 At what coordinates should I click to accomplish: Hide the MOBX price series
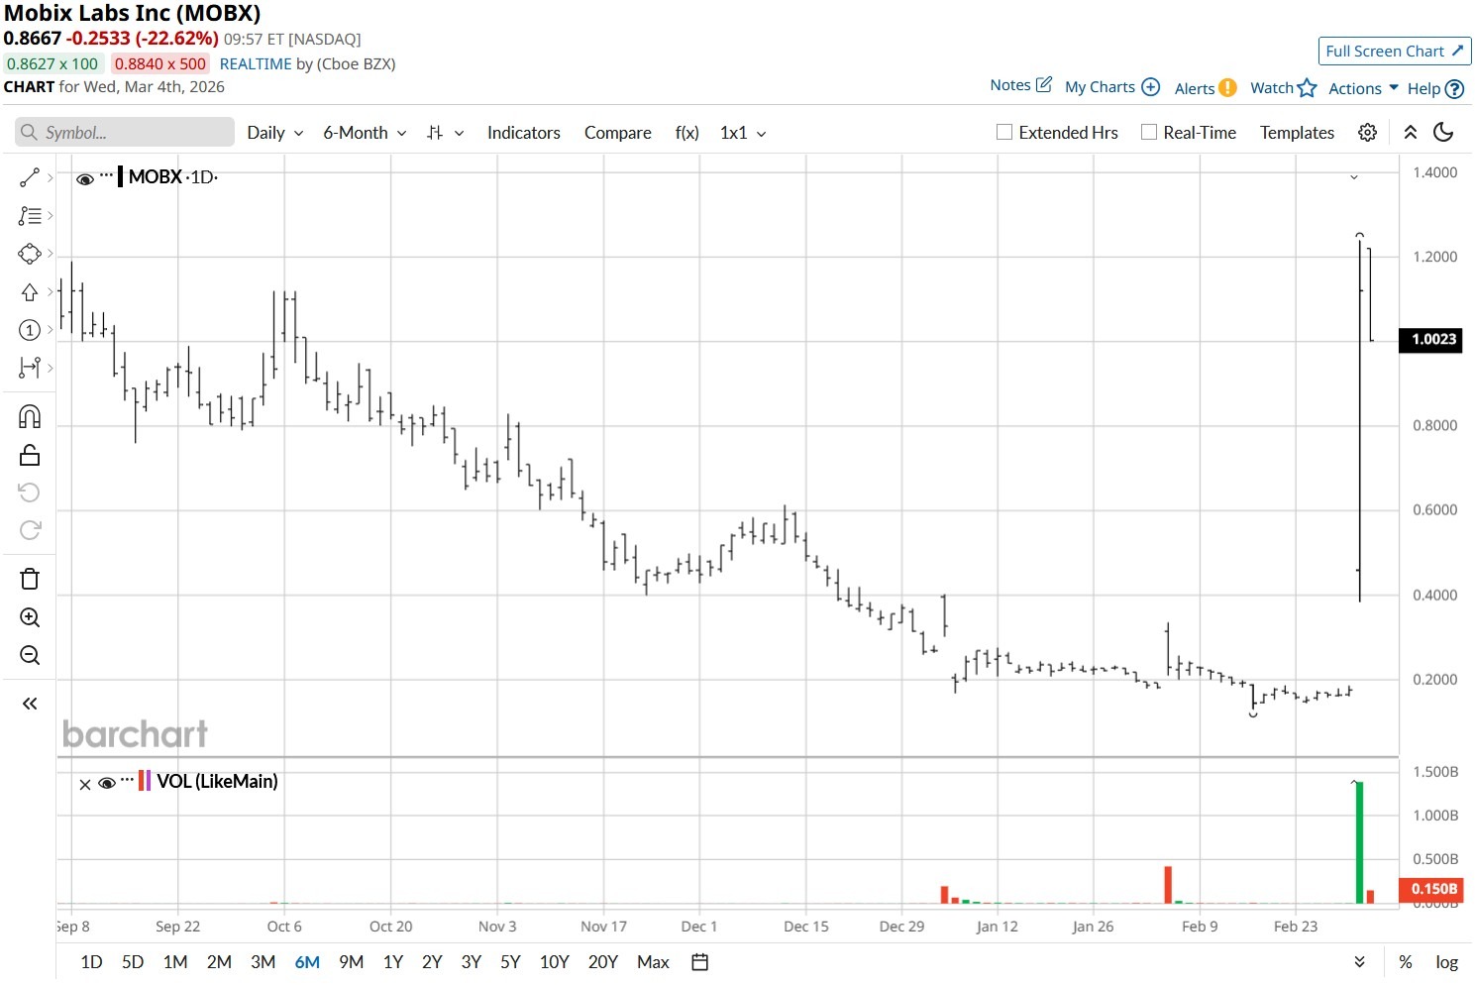85,178
